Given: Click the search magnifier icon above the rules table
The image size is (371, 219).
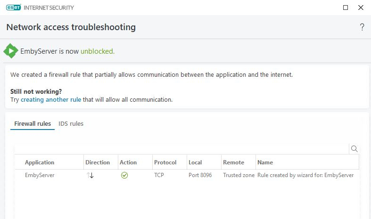Looking at the screenshot, I should [354, 149].
